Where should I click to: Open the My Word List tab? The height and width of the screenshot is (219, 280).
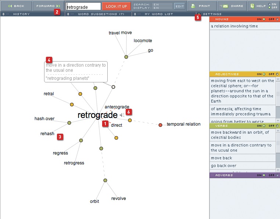pyautogui.click(x=158, y=14)
